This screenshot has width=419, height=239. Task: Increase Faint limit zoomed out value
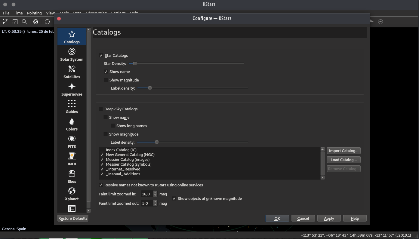[155, 201]
